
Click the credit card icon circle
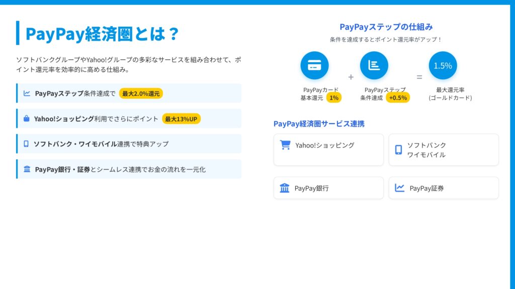click(x=314, y=66)
